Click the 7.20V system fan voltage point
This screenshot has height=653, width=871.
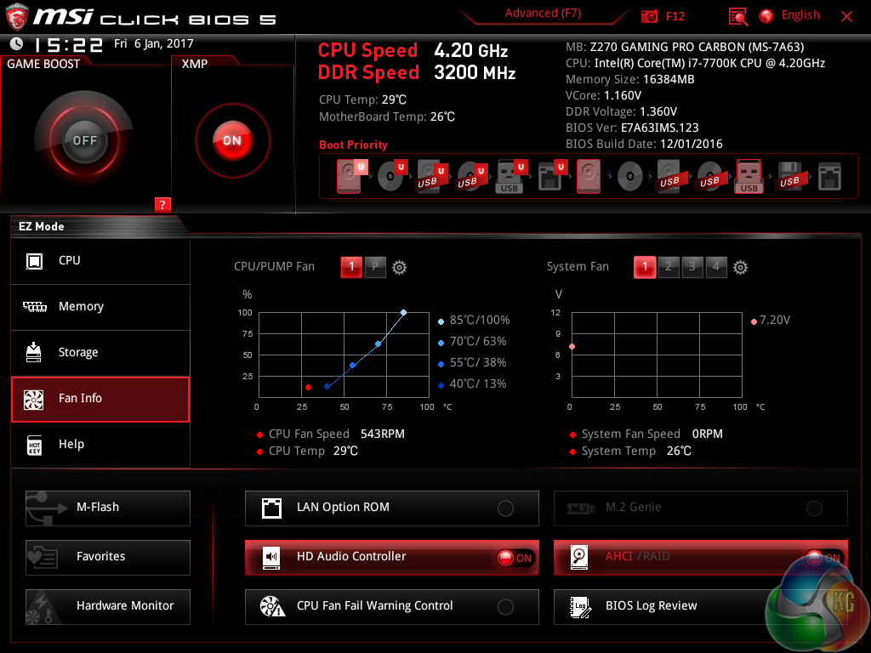(572, 347)
